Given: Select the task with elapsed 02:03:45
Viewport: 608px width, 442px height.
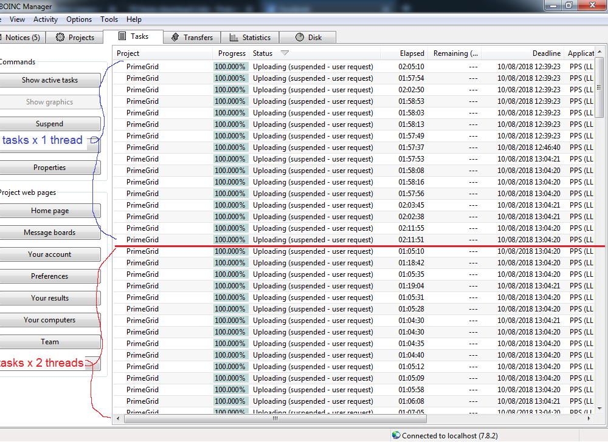Looking at the screenshot, I should (x=354, y=205).
